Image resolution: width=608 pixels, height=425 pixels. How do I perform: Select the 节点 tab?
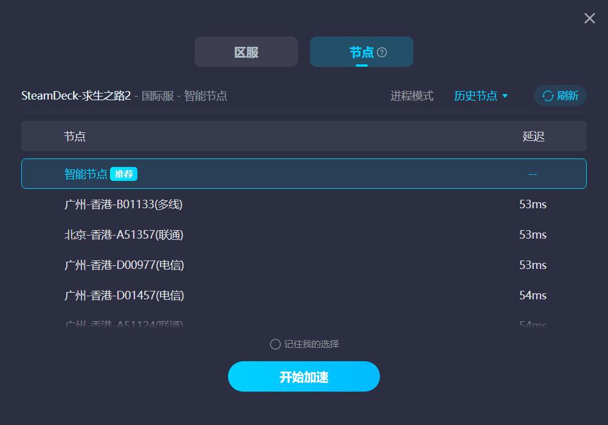[361, 52]
